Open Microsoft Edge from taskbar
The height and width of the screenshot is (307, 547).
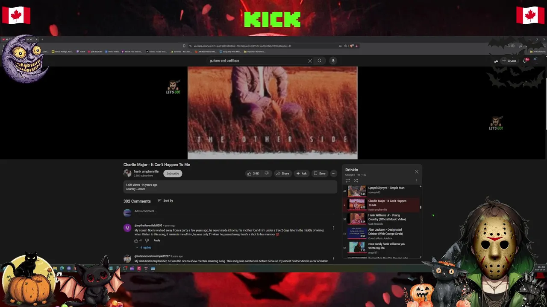click(62, 269)
